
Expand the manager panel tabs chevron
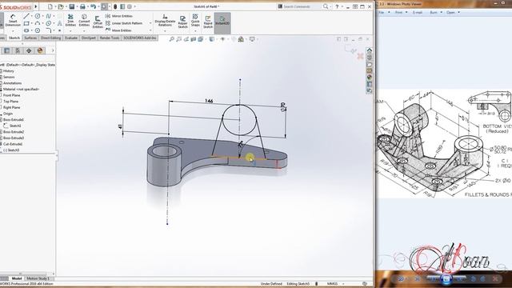tap(53, 50)
